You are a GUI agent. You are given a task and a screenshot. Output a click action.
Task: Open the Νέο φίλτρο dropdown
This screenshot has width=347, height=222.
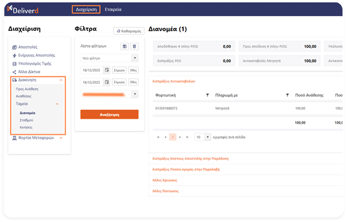(x=135, y=58)
